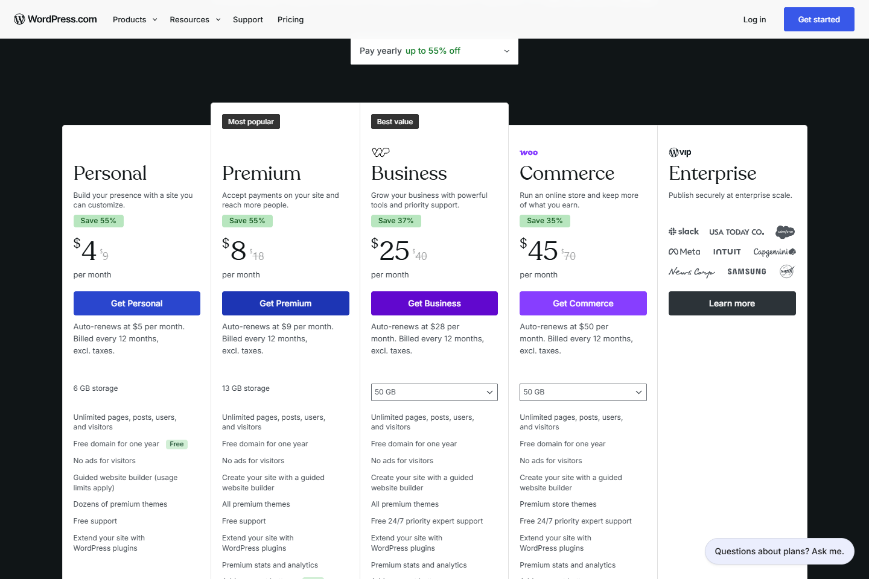Click 'Dozens of premium themes' text
The image size is (869, 579).
pos(121,504)
